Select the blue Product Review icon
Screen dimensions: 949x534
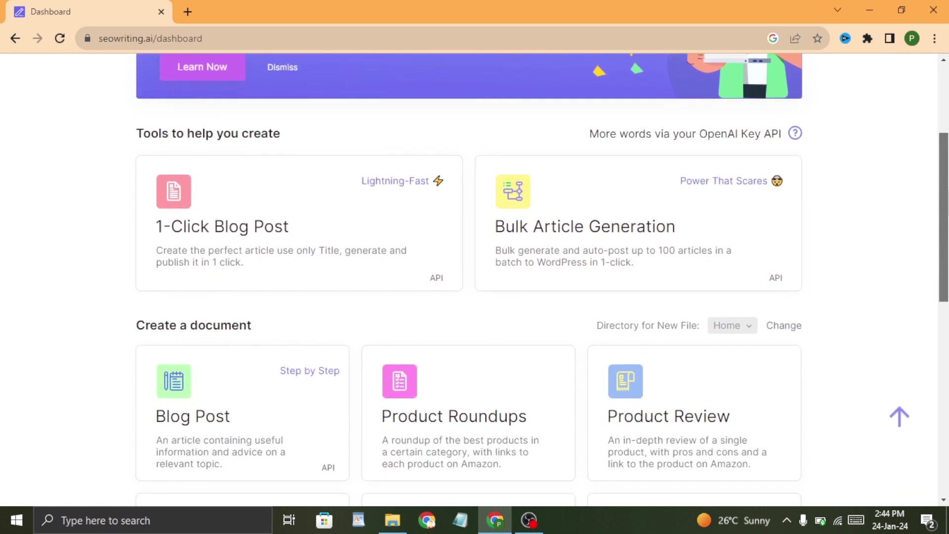[625, 381]
